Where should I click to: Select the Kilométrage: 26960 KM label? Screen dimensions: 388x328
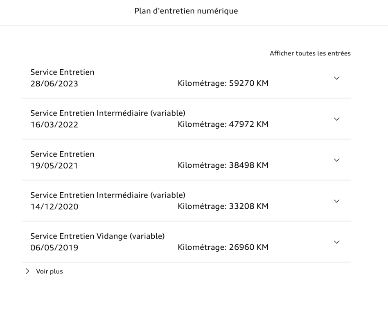[223, 247]
